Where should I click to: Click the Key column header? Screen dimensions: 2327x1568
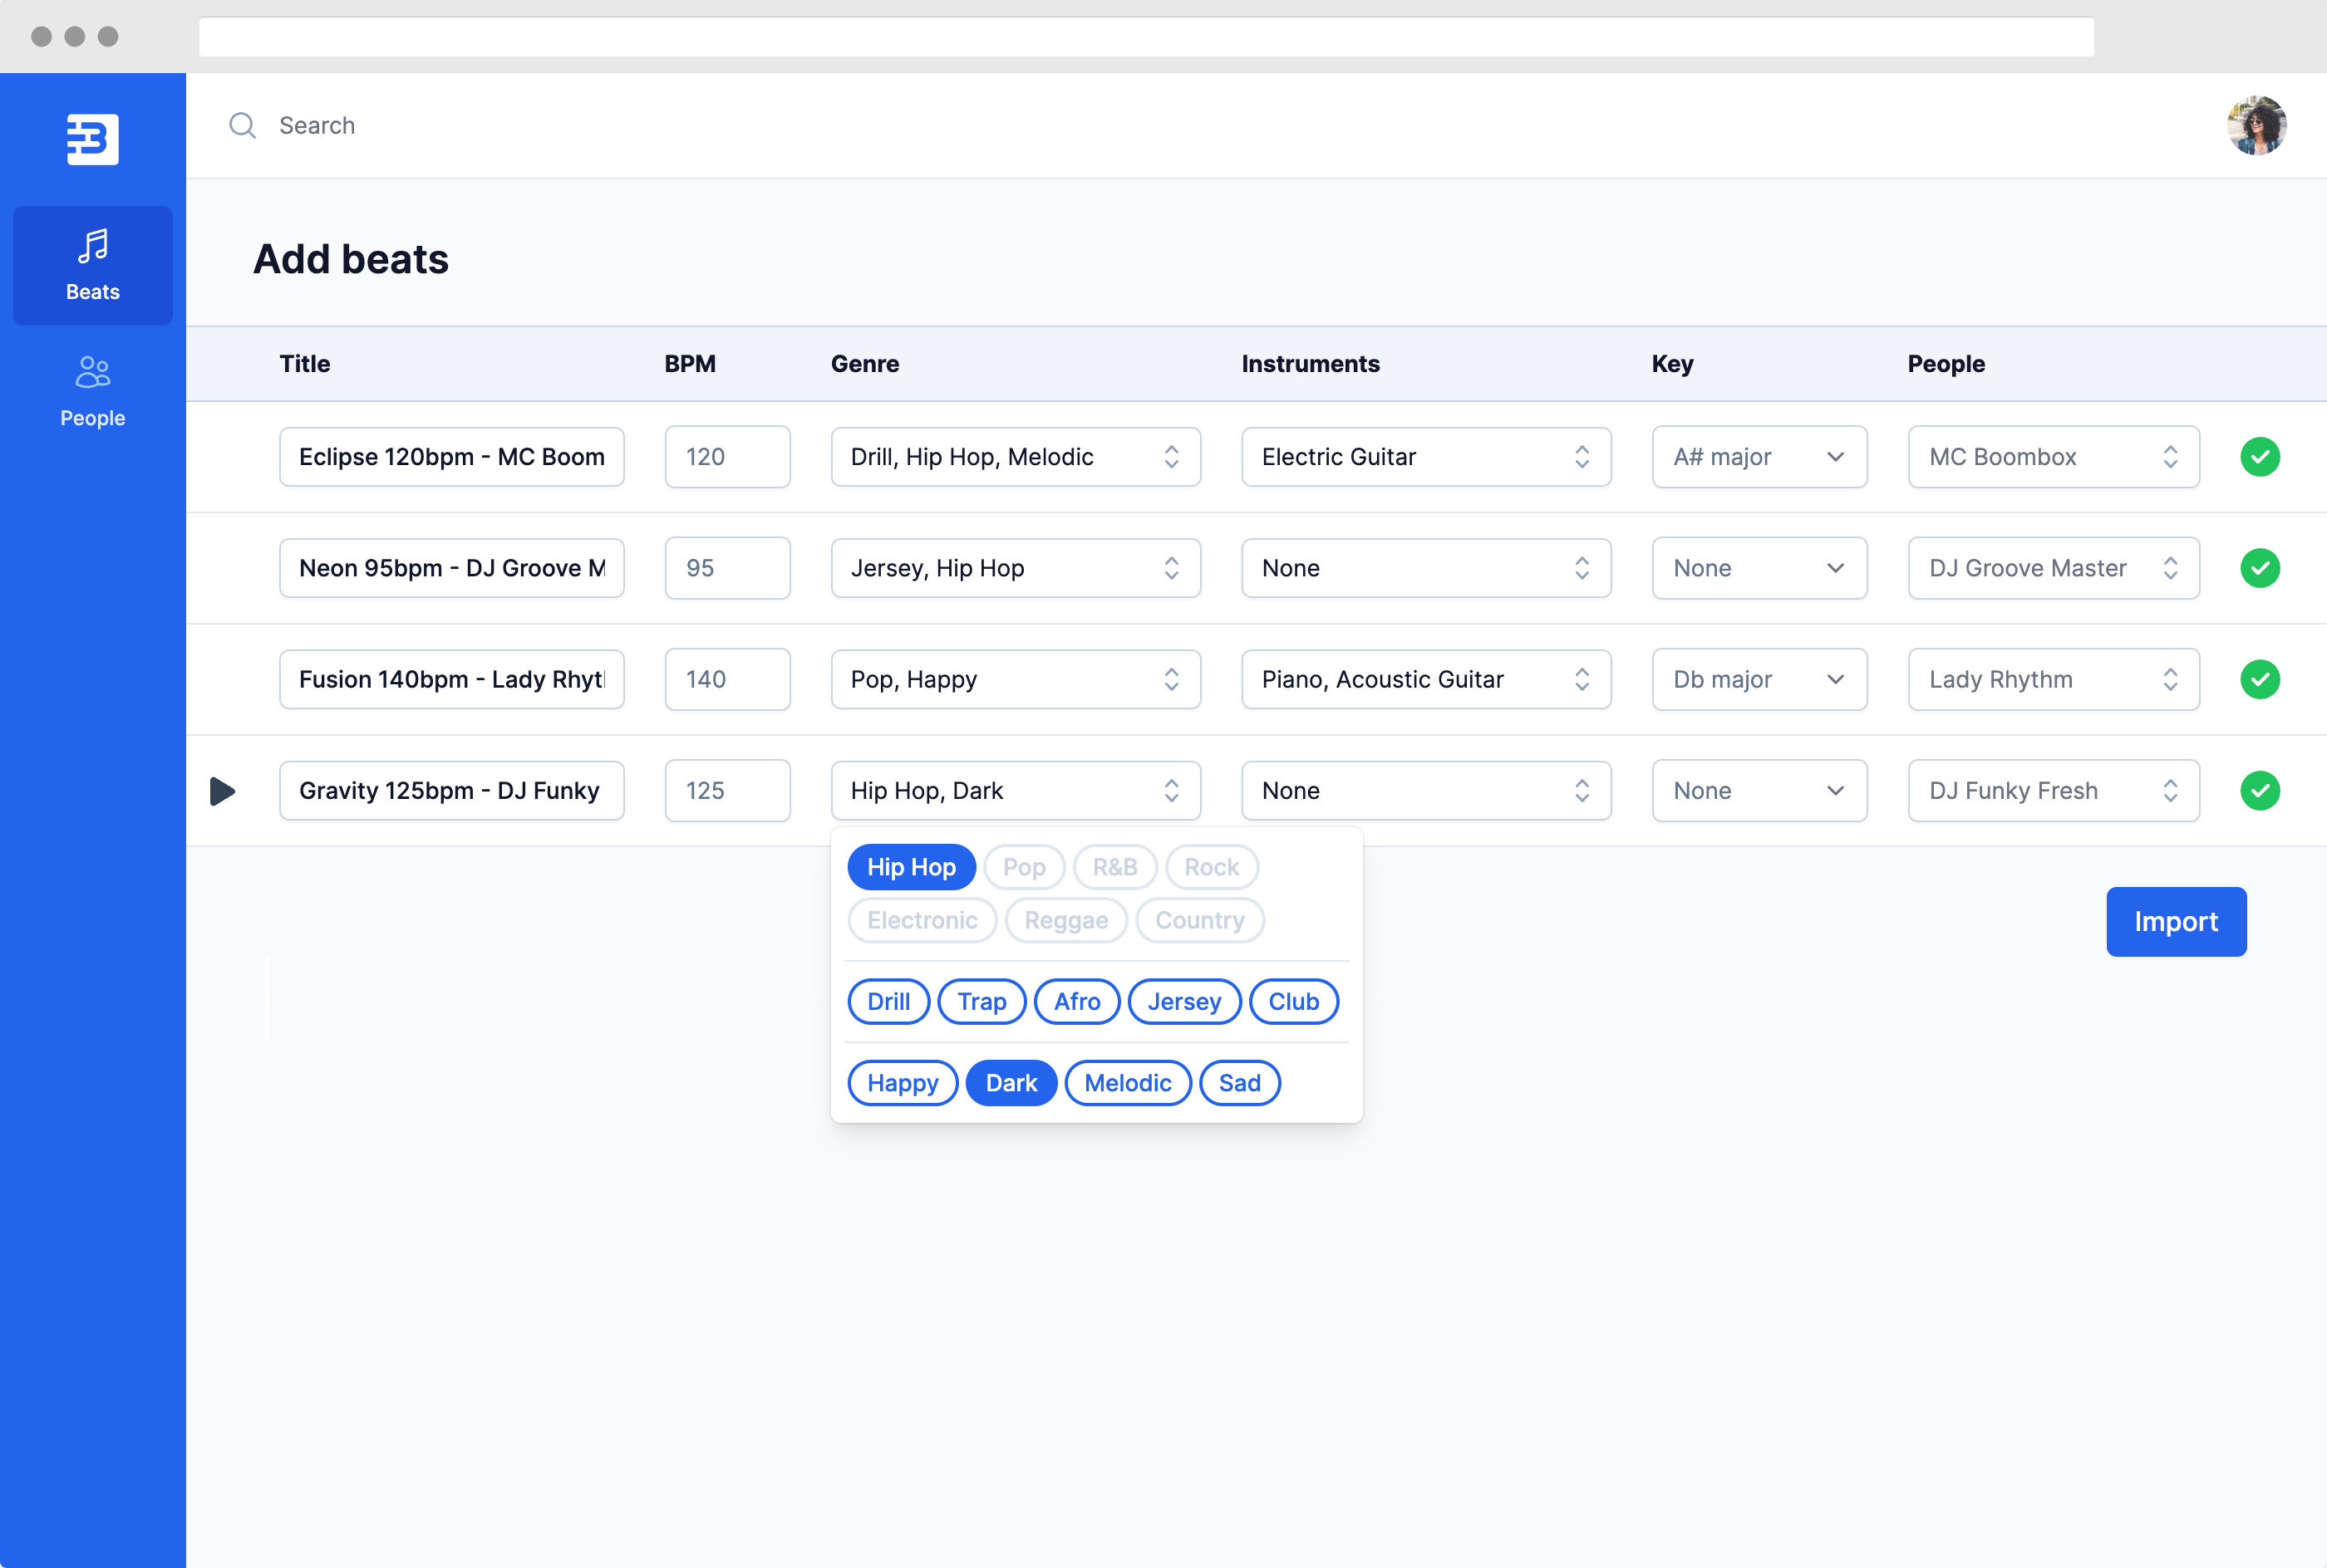click(1672, 364)
